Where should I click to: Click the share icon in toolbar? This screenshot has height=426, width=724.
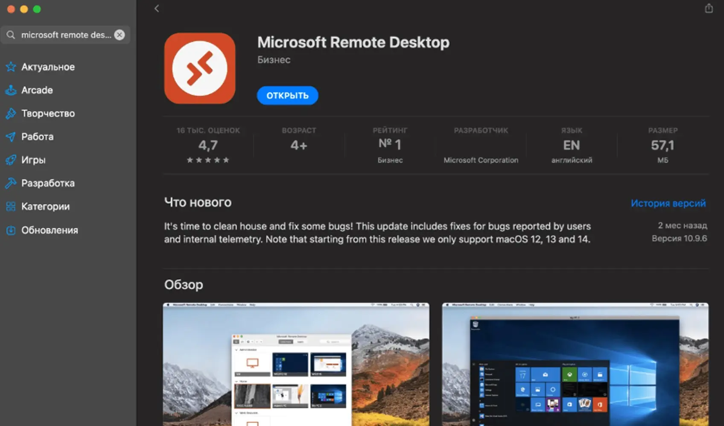click(709, 9)
